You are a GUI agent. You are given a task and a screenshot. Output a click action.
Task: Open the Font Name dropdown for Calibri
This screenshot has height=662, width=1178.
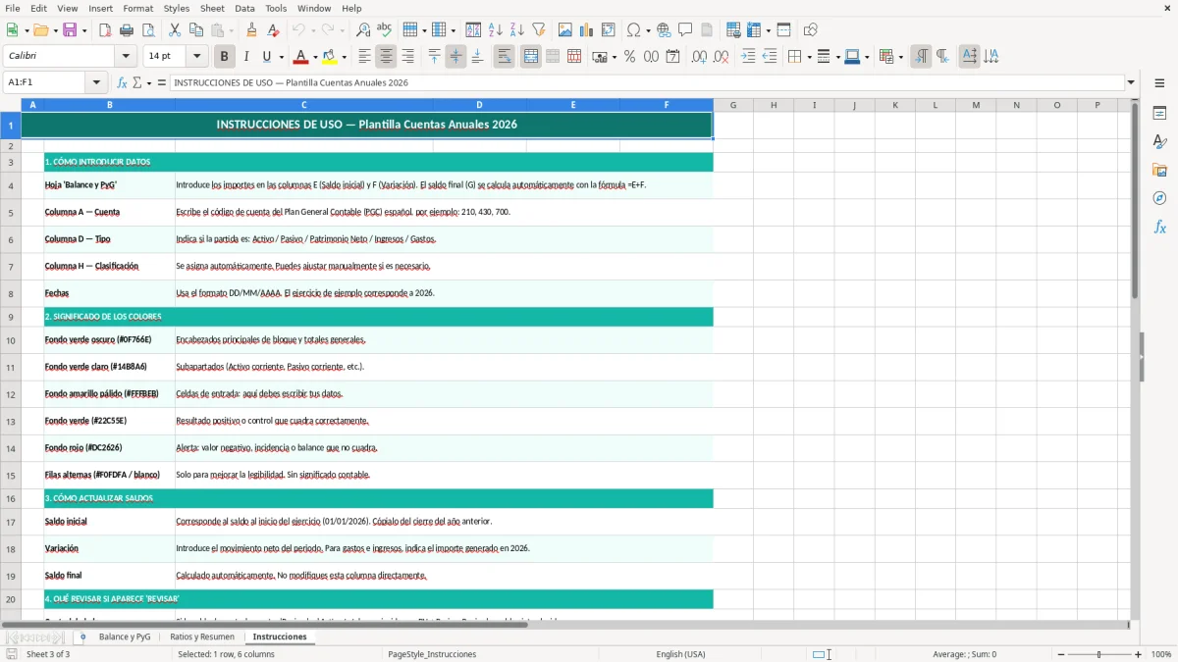pyautogui.click(x=125, y=57)
